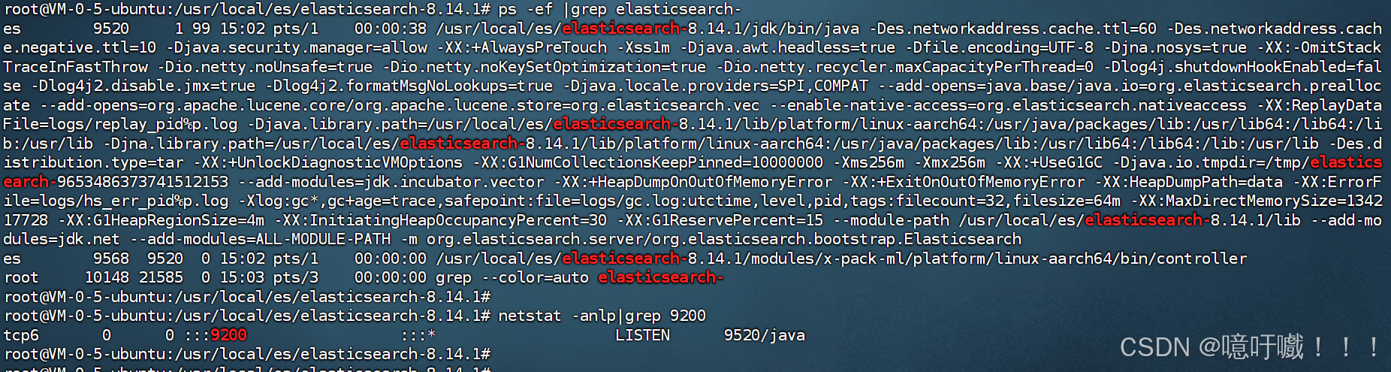Click the '-Dio.netty.noKeySetOptimization=true' option
Viewport: 1391px width, 372px height.
[544, 67]
